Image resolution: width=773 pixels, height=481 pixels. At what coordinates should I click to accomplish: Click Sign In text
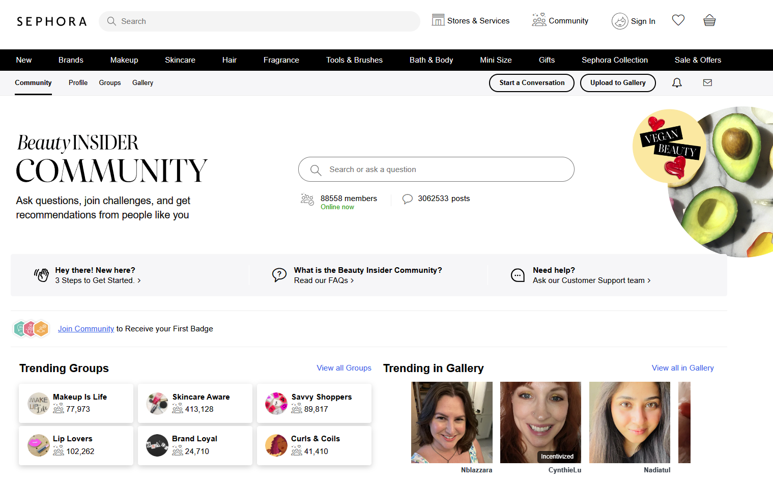click(643, 21)
